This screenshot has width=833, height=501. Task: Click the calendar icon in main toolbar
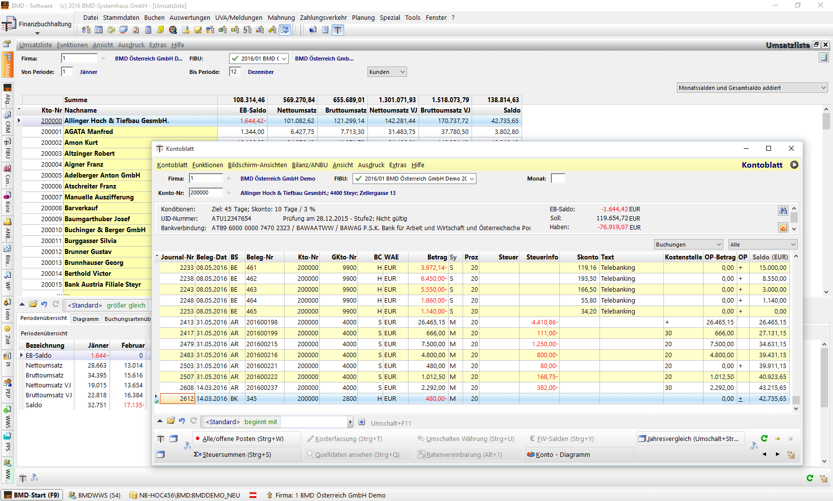click(99, 30)
